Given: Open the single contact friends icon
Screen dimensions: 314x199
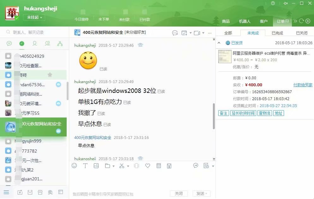Looking at the screenshot, I should (35, 44).
